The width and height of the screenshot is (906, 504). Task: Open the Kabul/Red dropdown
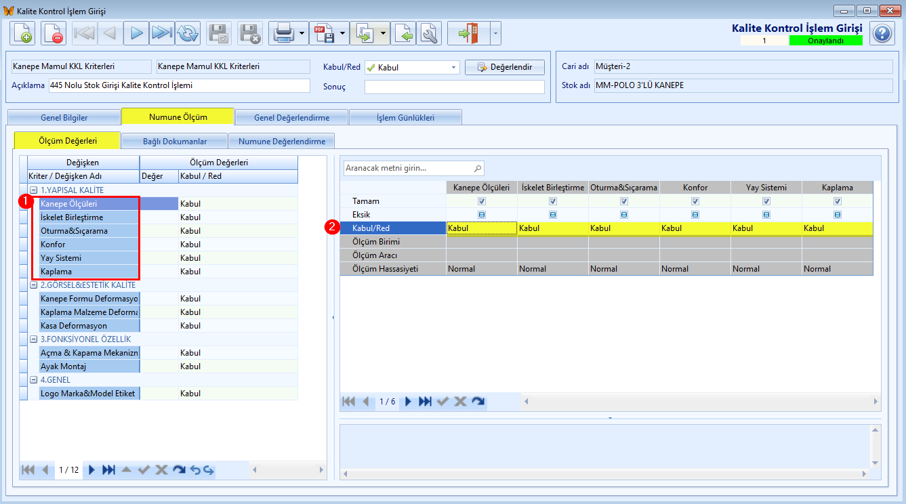tap(453, 68)
